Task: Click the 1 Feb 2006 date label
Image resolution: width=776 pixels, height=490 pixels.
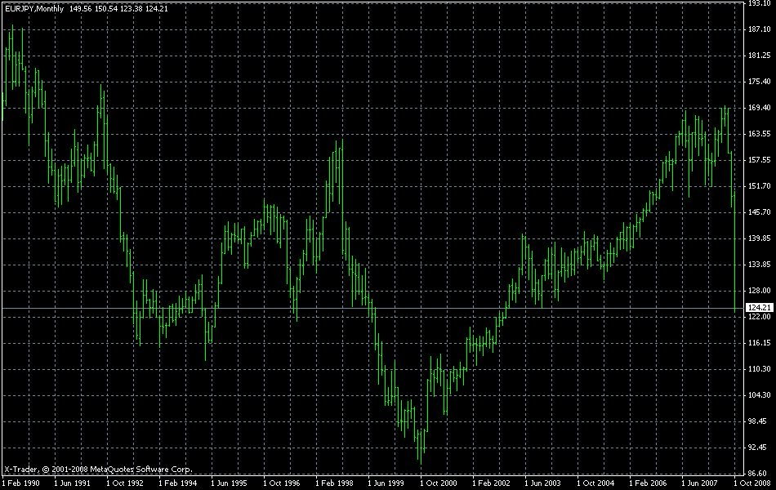Action: (x=649, y=483)
